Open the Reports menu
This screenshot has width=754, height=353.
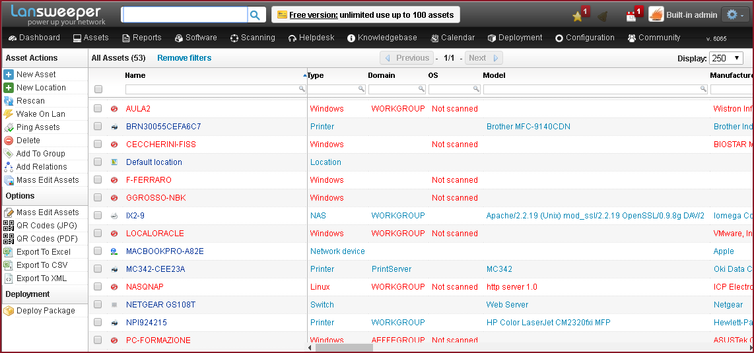[x=142, y=38]
